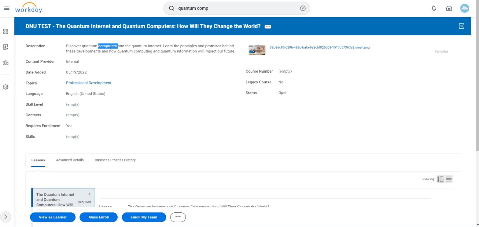
Task: Open the course image thumbnail
Action: pyautogui.click(x=256, y=50)
